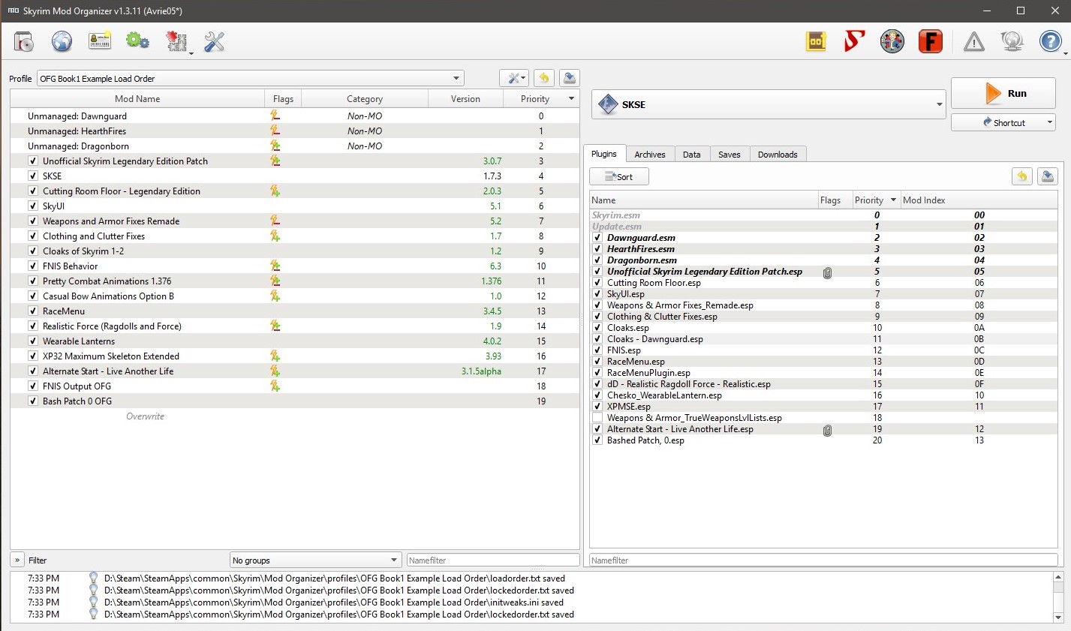Click the Update globe icon in toolbar
The width and height of the screenshot is (1071, 631).
pyautogui.click(x=1012, y=41)
